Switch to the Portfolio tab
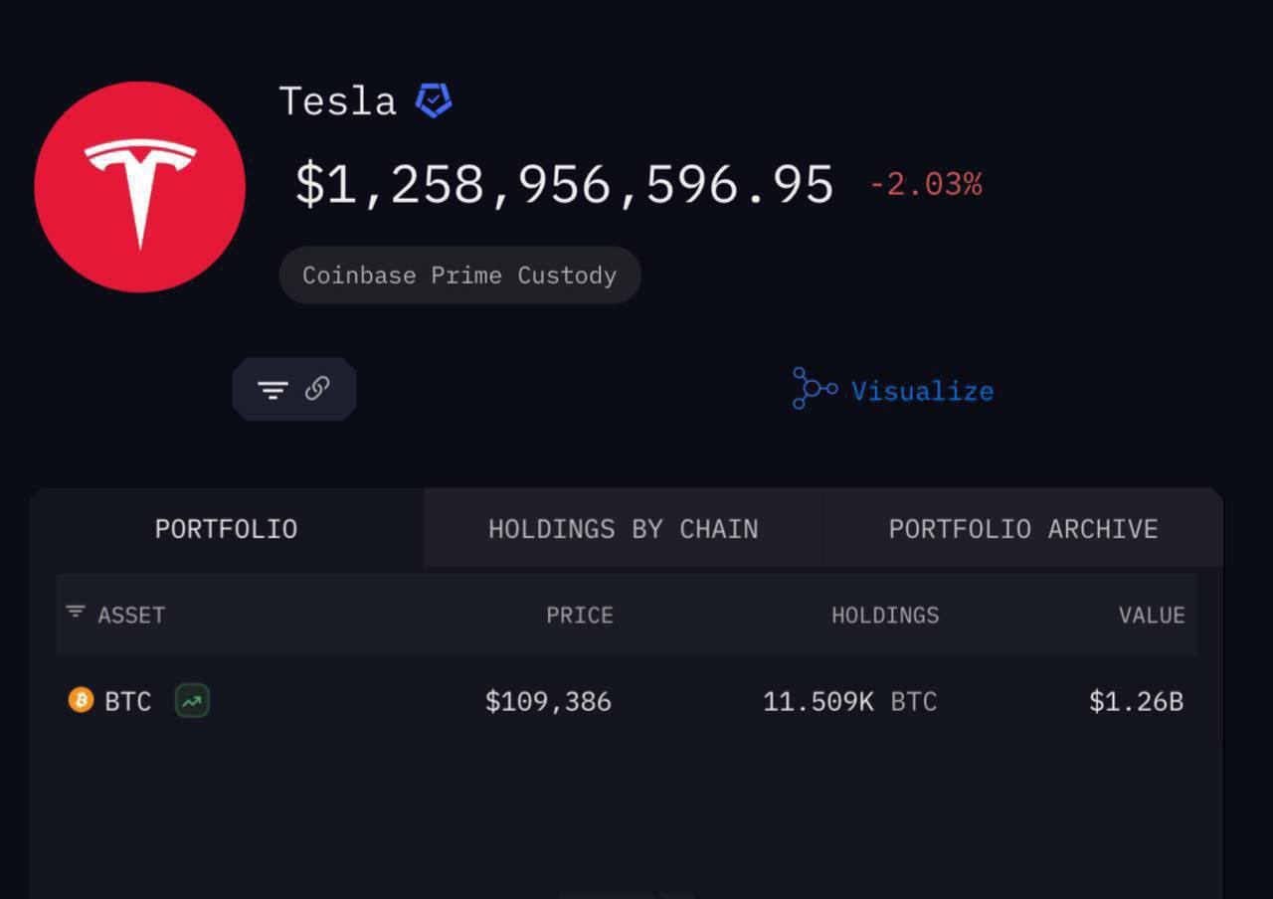The height and width of the screenshot is (899, 1273). pos(226,528)
